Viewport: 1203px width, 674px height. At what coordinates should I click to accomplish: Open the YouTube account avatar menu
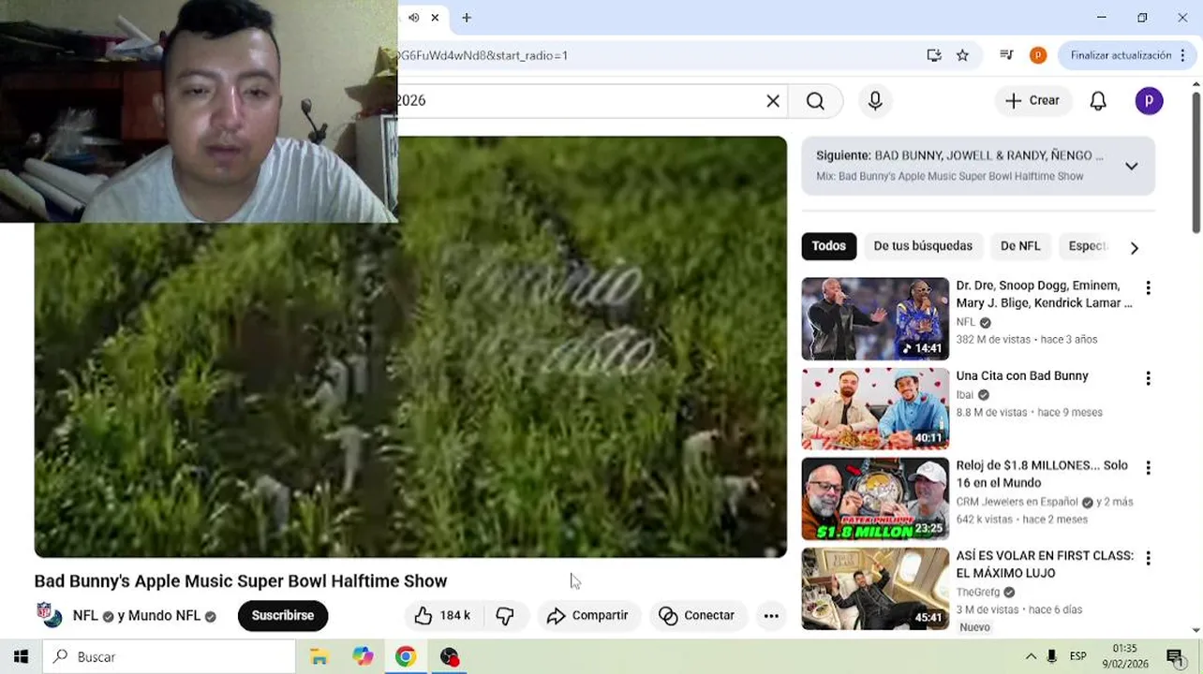click(1150, 101)
